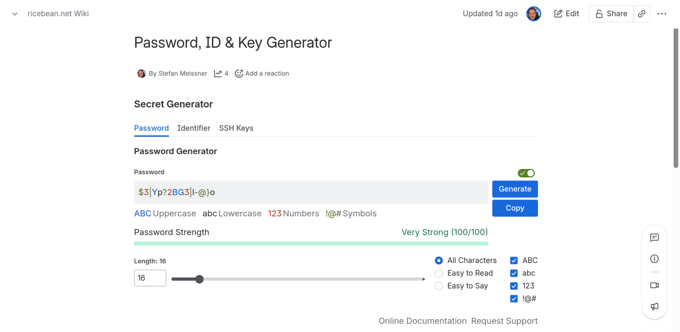Click the video camera icon in side rail

pos(654,285)
